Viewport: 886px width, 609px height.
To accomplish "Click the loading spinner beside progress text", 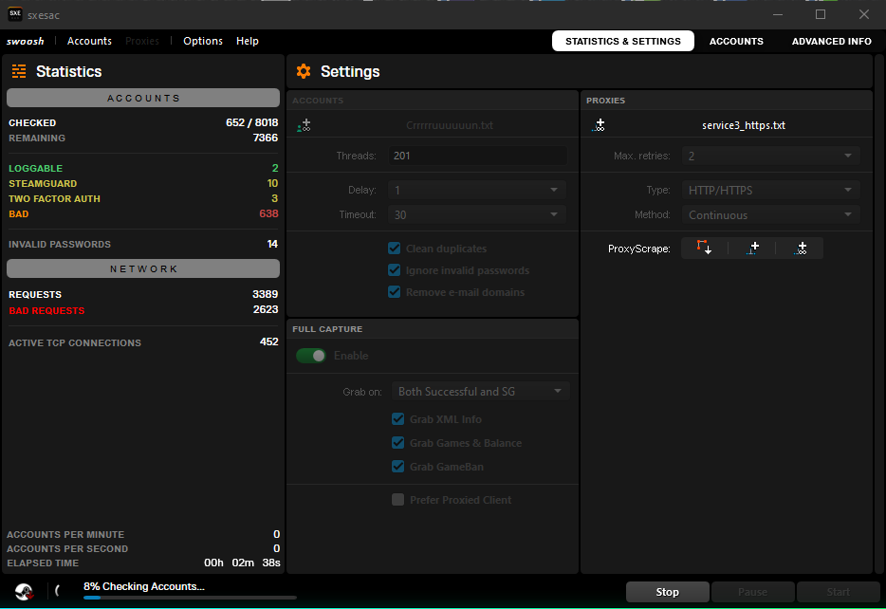I will [x=57, y=591].
